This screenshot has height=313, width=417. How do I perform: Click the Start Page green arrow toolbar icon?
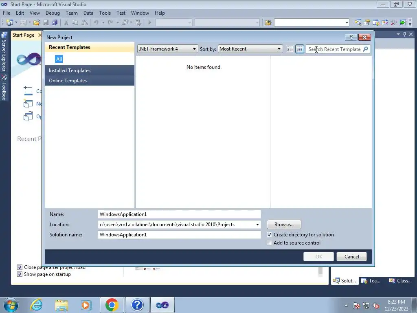[403, 23]
